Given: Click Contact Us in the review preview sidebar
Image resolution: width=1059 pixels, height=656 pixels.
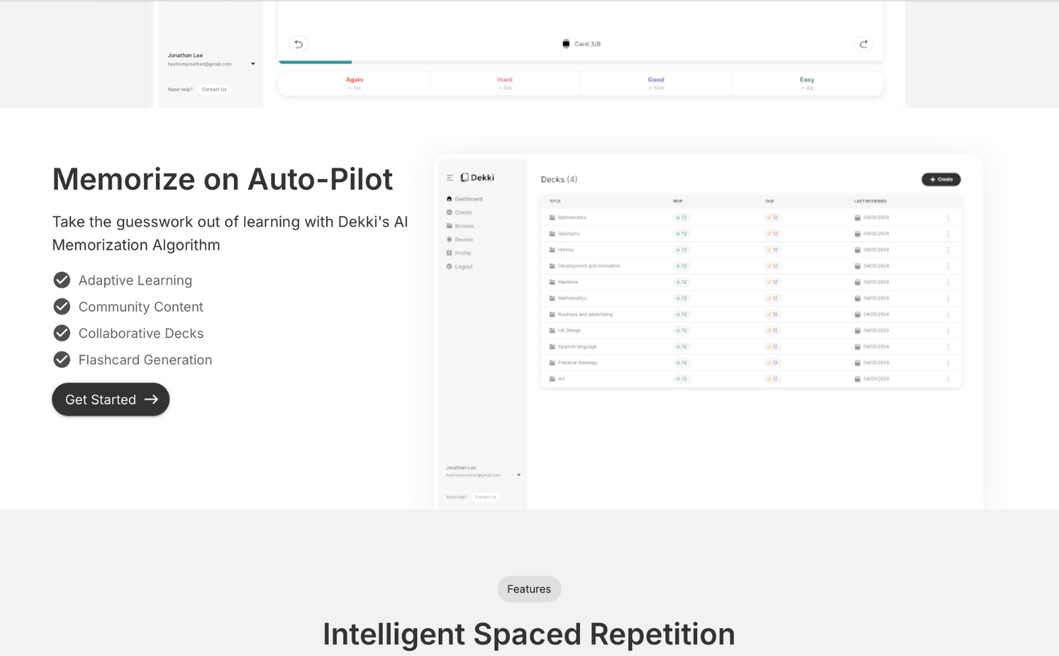Looking at the screenshot, I should click(214, 89).
